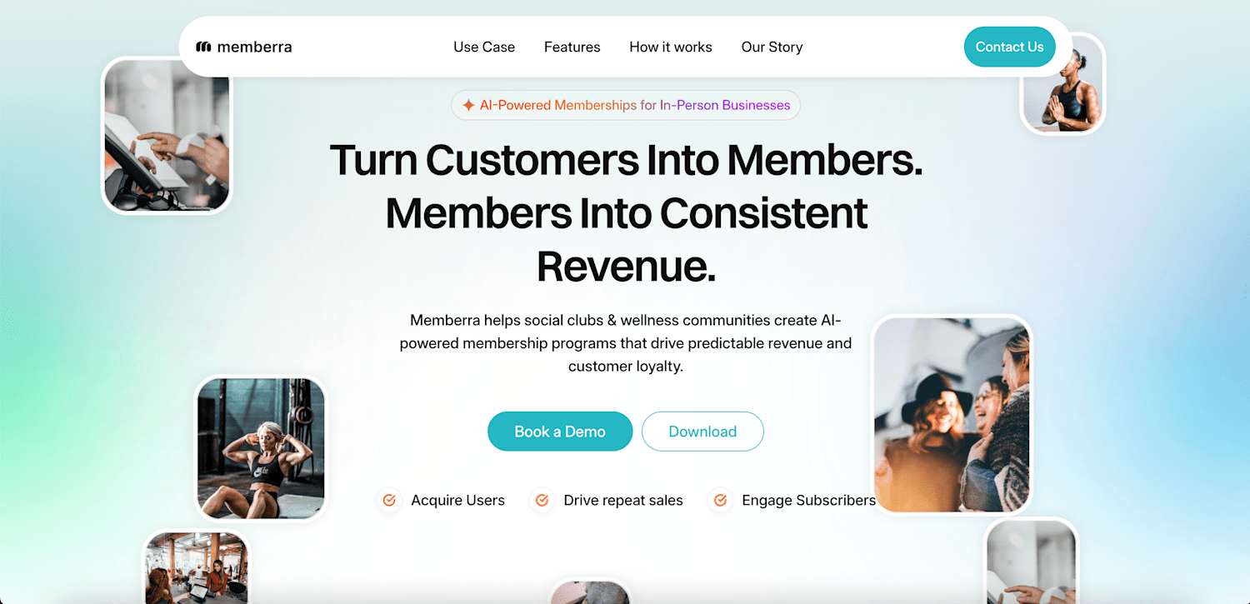Open the Use Case menu item
The width and height of the screenshot is (1250, 604).
click(x=484, y=47)
